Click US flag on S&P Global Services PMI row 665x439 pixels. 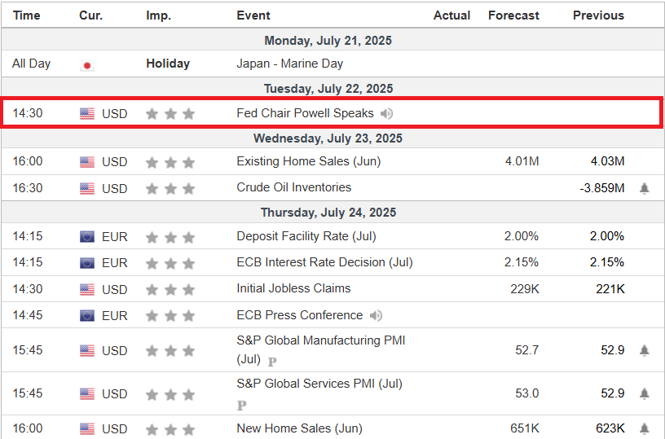87,393
